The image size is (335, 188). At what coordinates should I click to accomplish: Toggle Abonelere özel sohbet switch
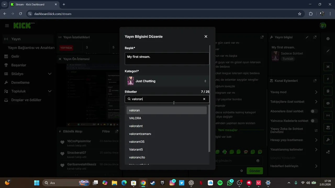click(314, 111)
